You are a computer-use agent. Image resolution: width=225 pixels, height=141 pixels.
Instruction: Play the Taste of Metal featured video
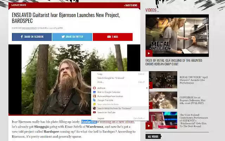149,53
